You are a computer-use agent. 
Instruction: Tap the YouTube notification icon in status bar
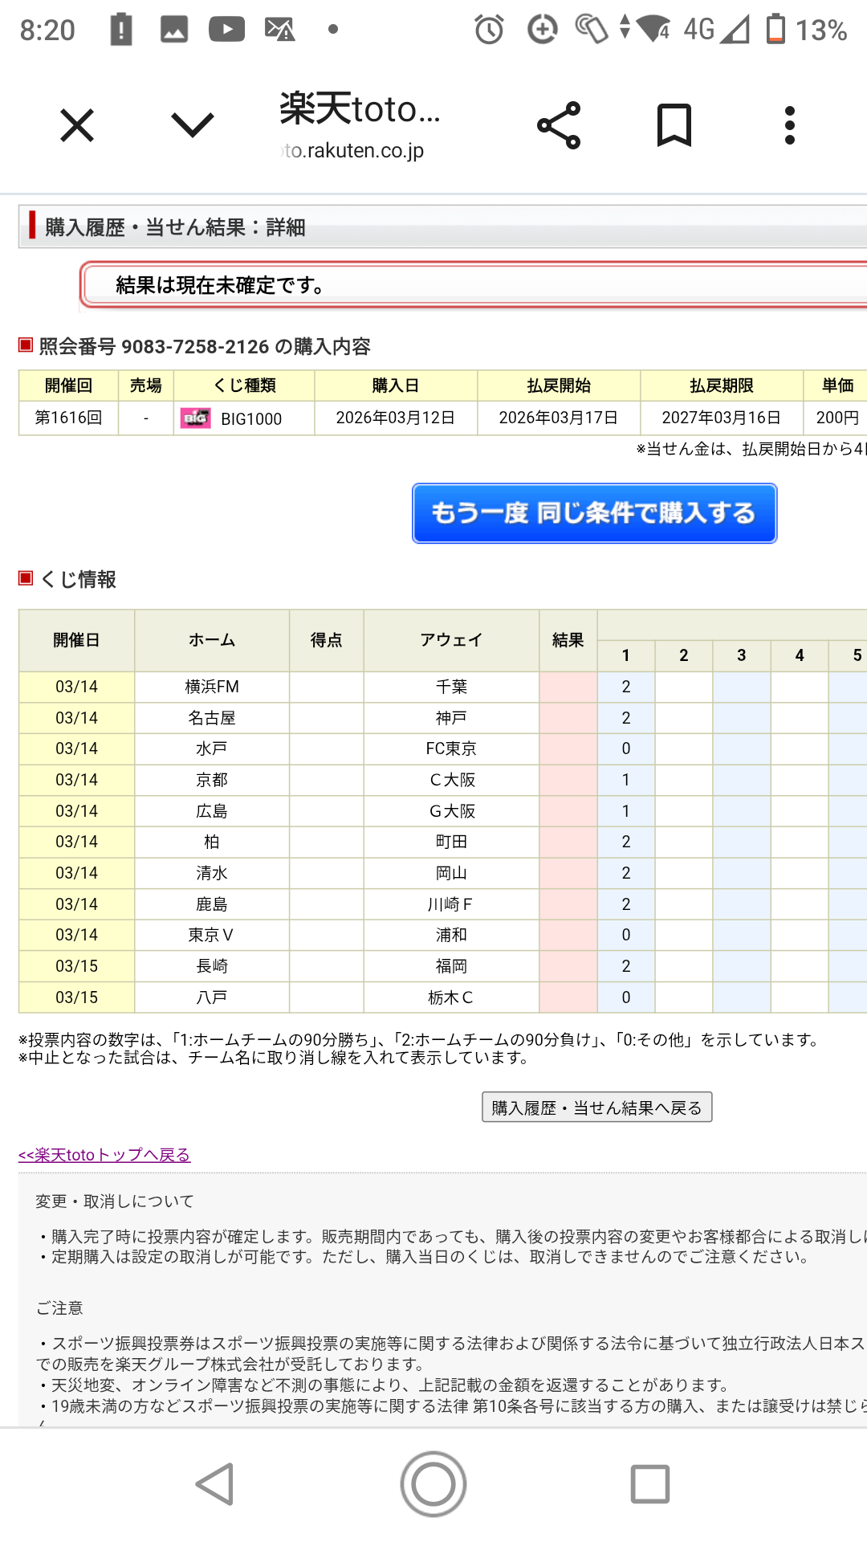coord(226,30)
